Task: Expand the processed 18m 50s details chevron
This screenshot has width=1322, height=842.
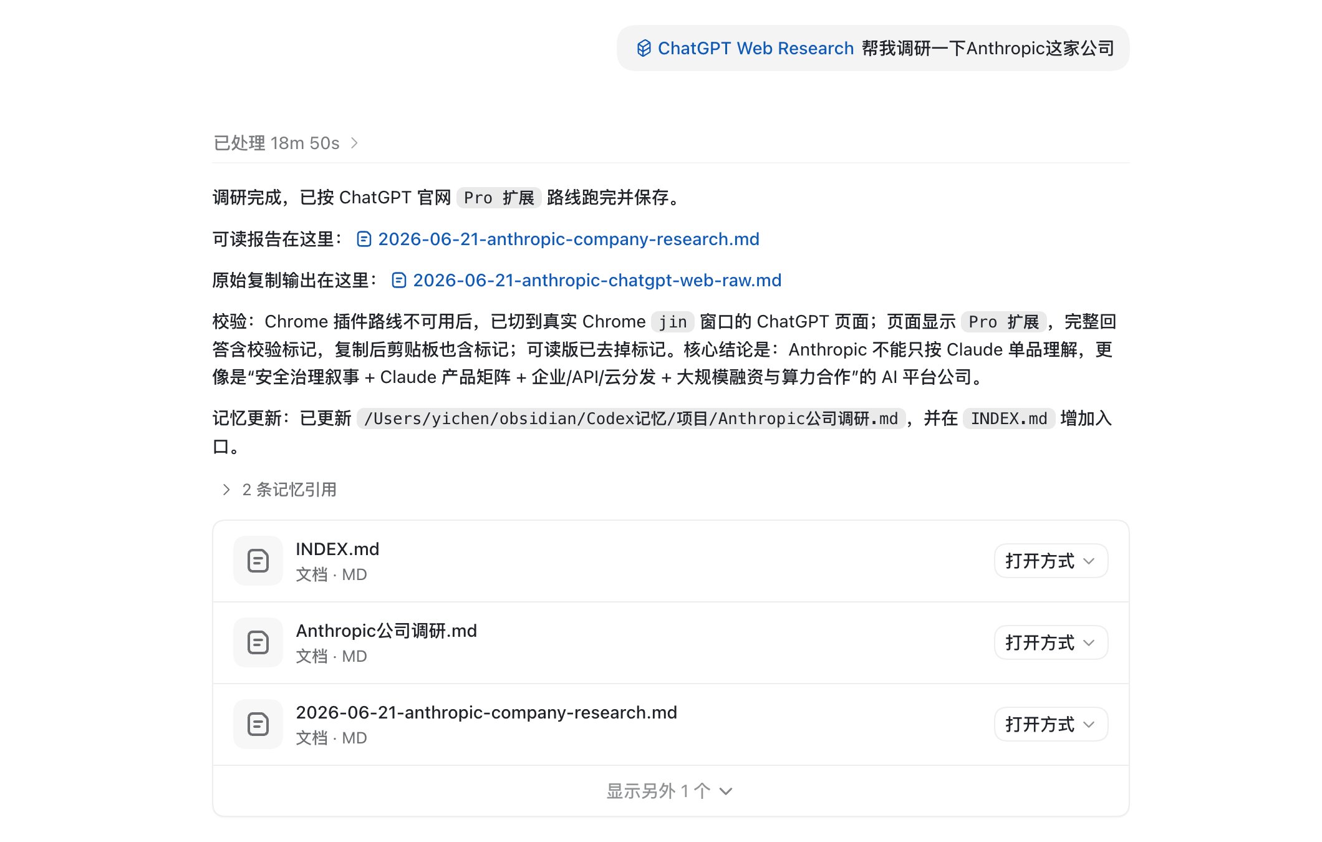Action: pyautogui.click(x=354, y=143)
